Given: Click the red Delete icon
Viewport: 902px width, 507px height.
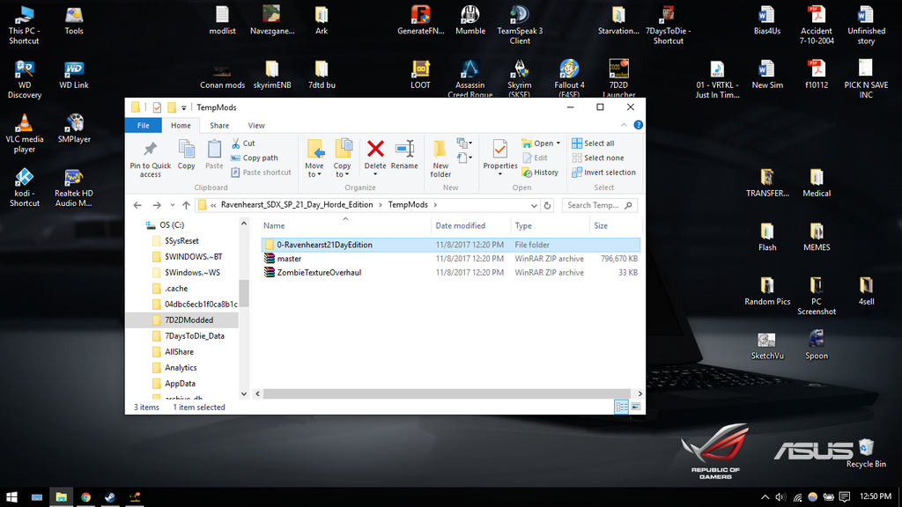Looking at the screenshot, I should (x=375, y=150).
